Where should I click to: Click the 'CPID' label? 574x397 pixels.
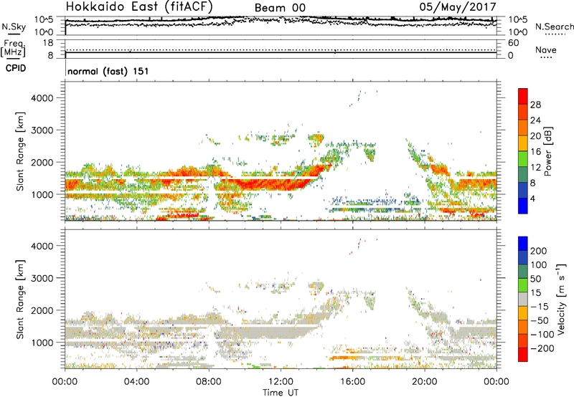tap(16, 68)
